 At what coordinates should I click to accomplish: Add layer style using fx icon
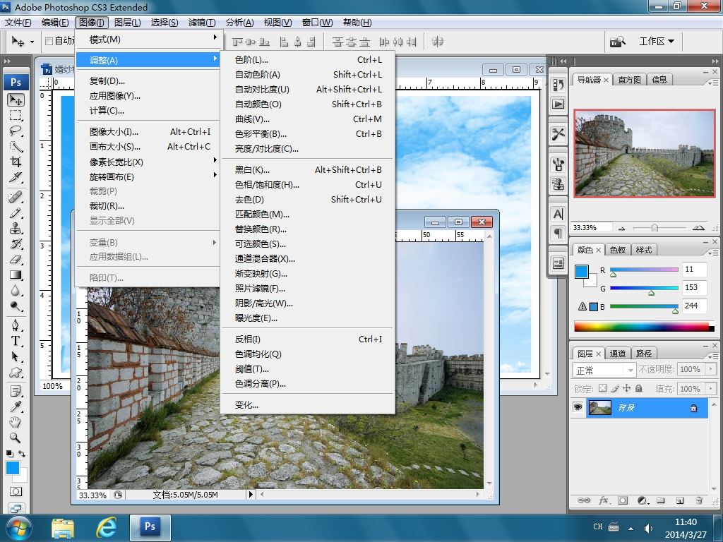[604, 500]
